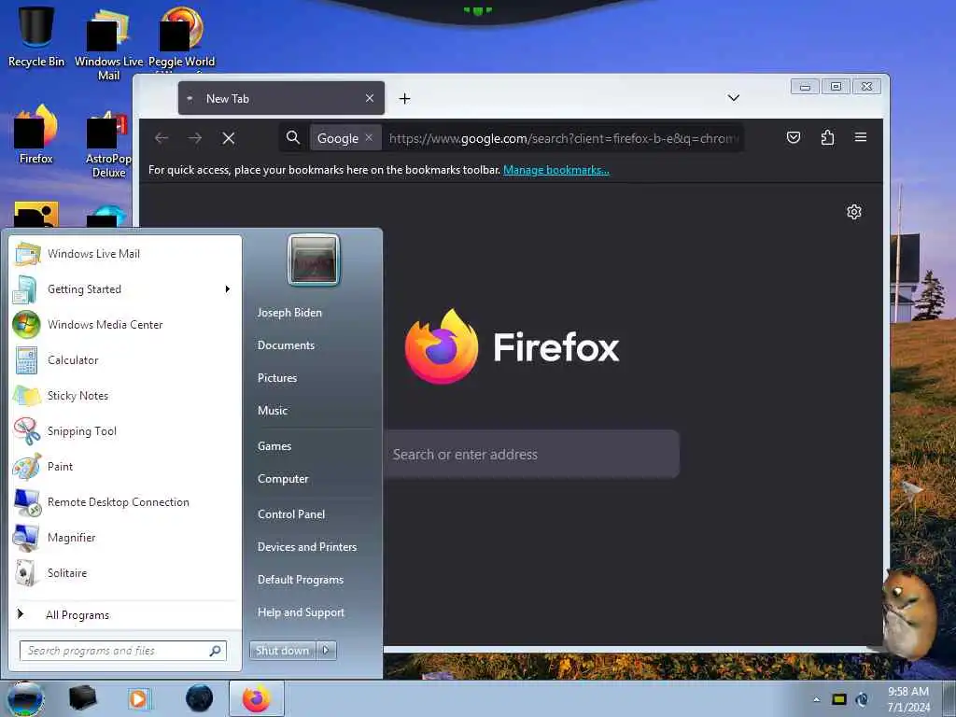Open Computer from Start menu
The height and width of the screenshot is (717, 956).
coord(283,479)
